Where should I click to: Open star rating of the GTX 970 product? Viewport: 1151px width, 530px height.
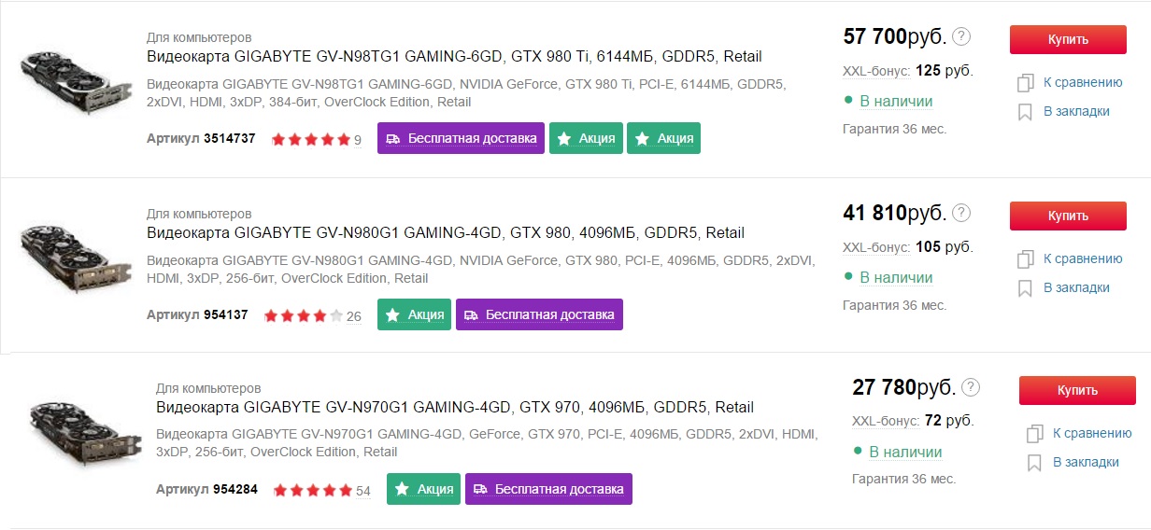click(x=313, y=491)
